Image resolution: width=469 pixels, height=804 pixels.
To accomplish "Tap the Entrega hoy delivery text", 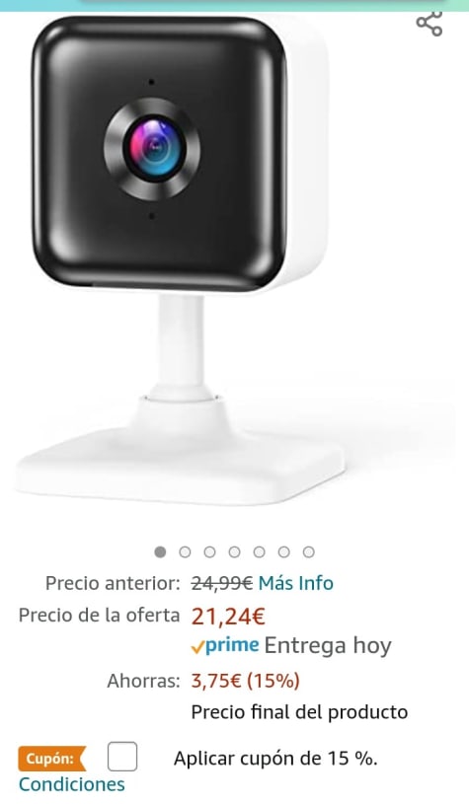I will (x=328, y=646).
